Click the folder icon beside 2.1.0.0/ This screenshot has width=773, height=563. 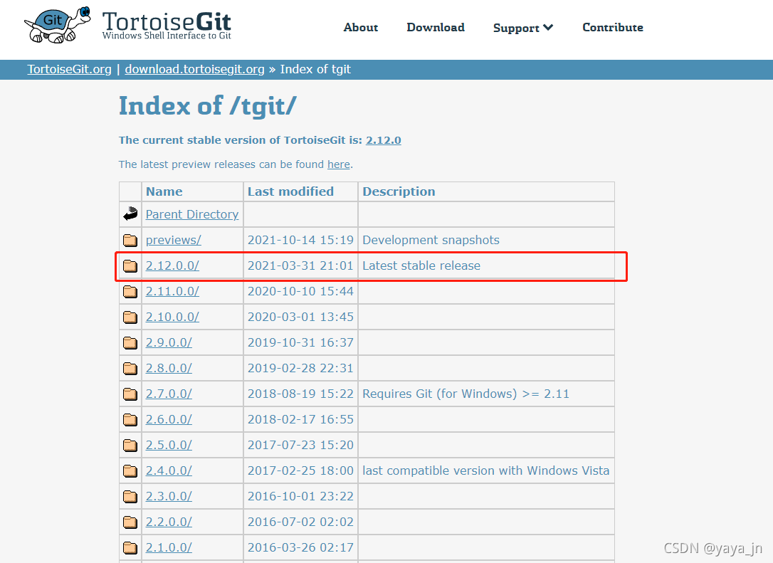130,548
